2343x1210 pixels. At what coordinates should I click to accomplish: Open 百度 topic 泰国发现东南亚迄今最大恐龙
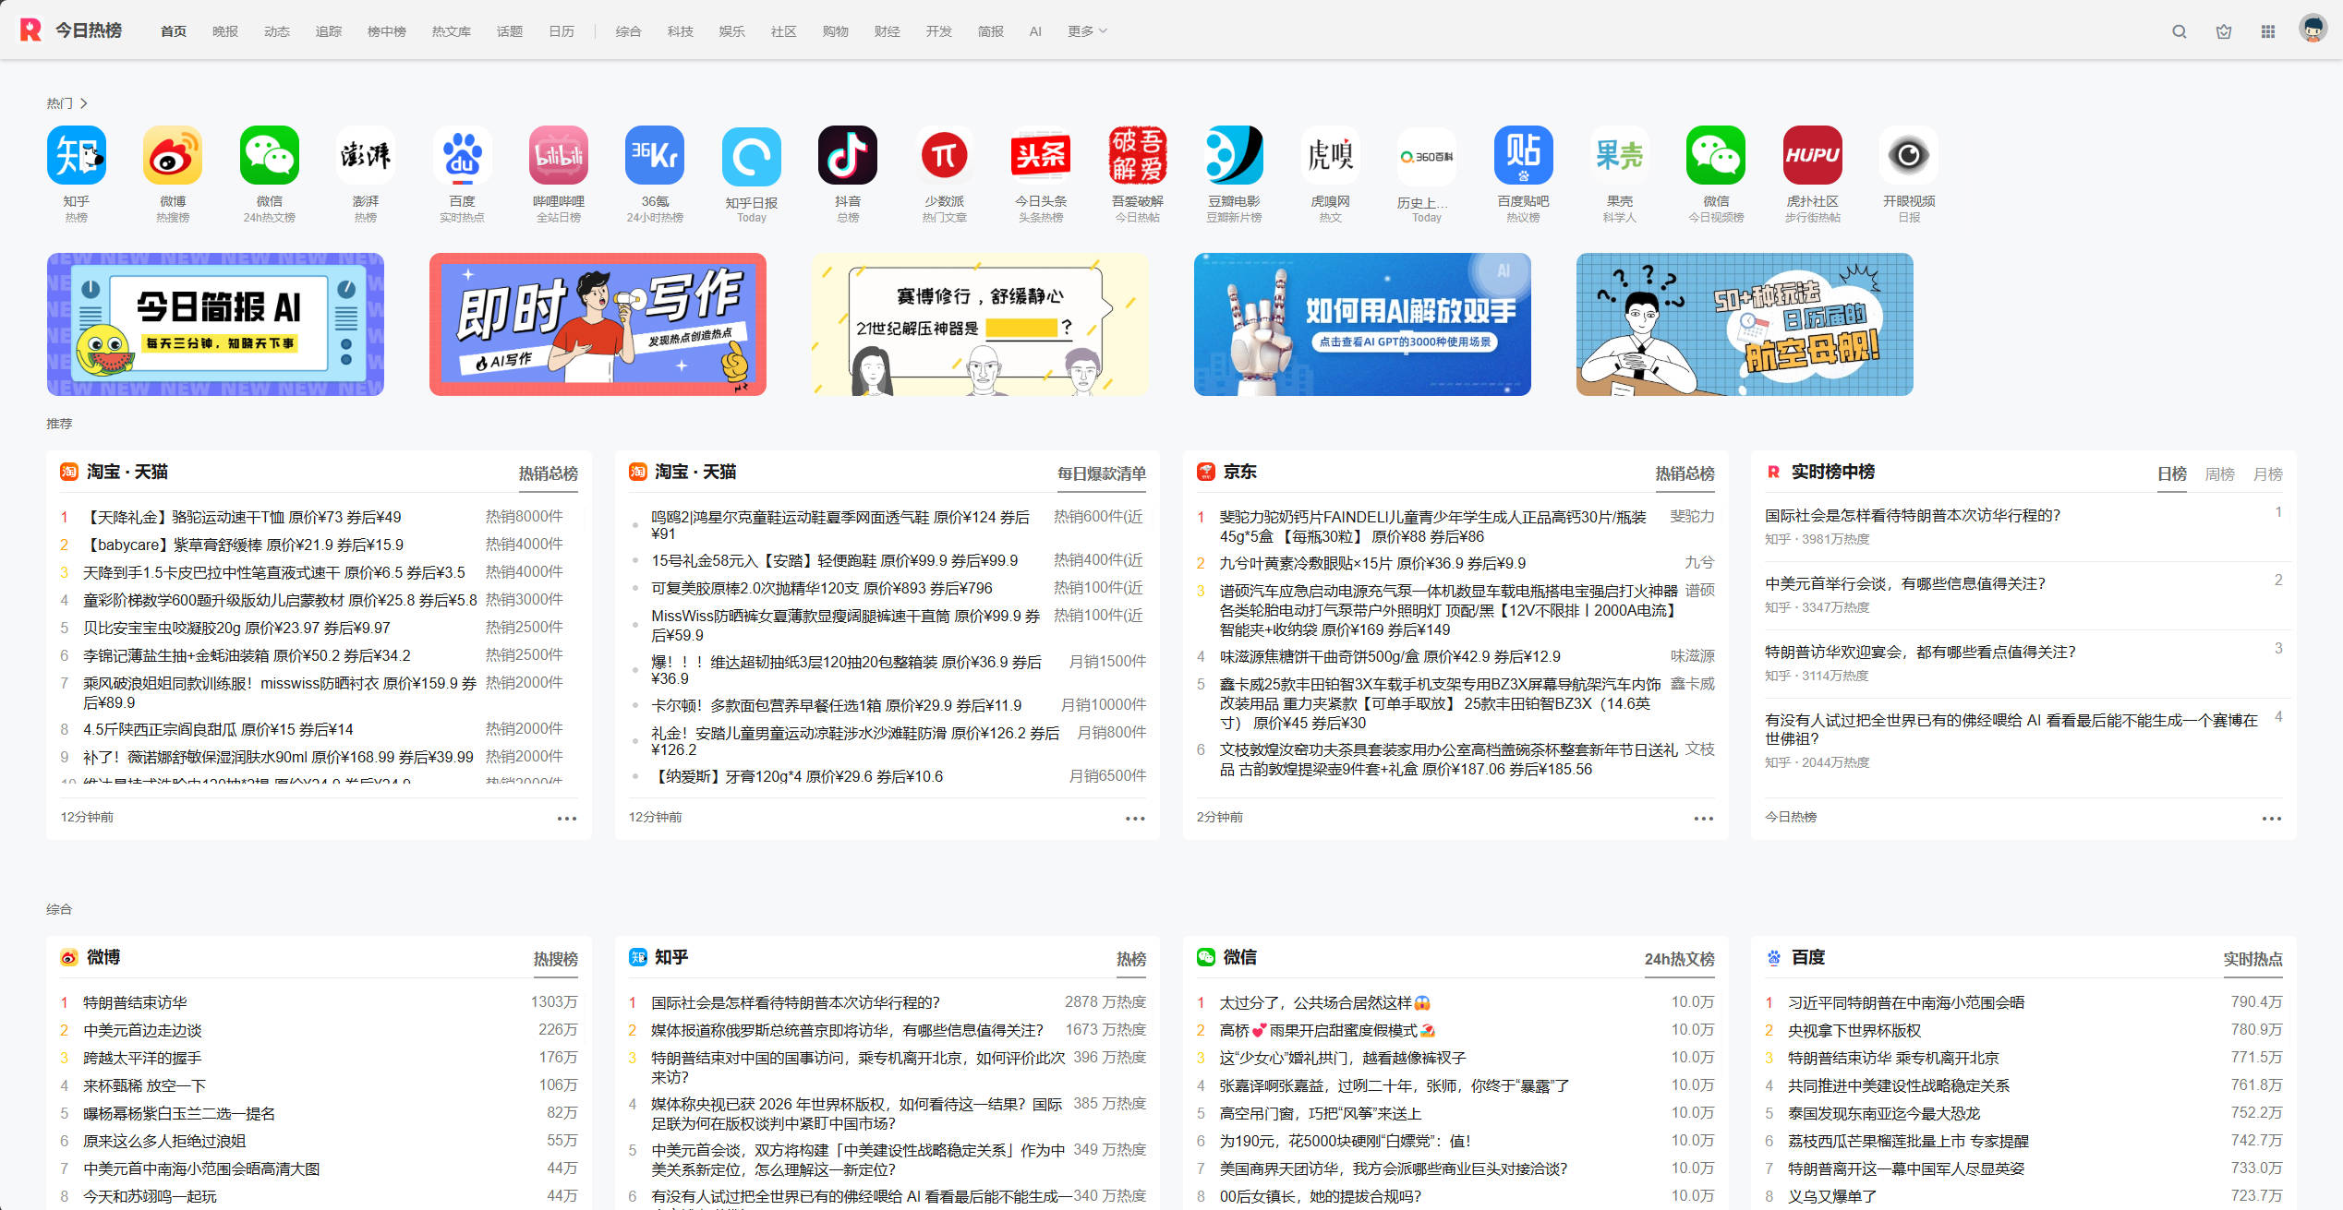click(x=1884, y=1113)
